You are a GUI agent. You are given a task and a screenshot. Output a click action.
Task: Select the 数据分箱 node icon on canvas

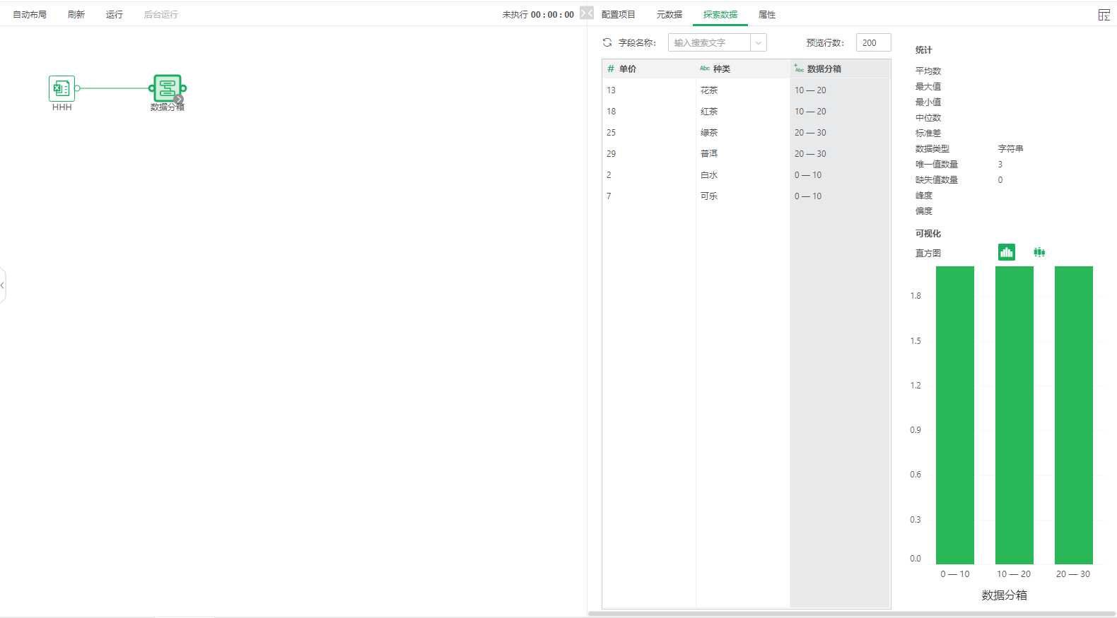pos(168,88)
